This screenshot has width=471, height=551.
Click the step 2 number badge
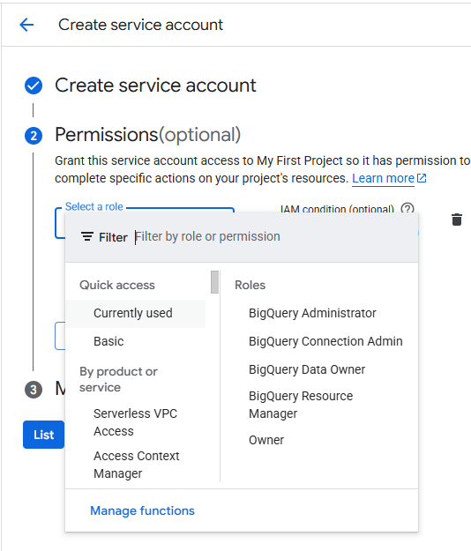[34, 136]
